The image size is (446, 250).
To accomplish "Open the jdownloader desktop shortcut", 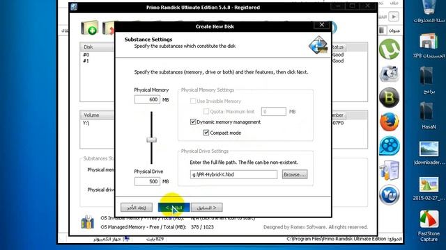I will [429, 153].
